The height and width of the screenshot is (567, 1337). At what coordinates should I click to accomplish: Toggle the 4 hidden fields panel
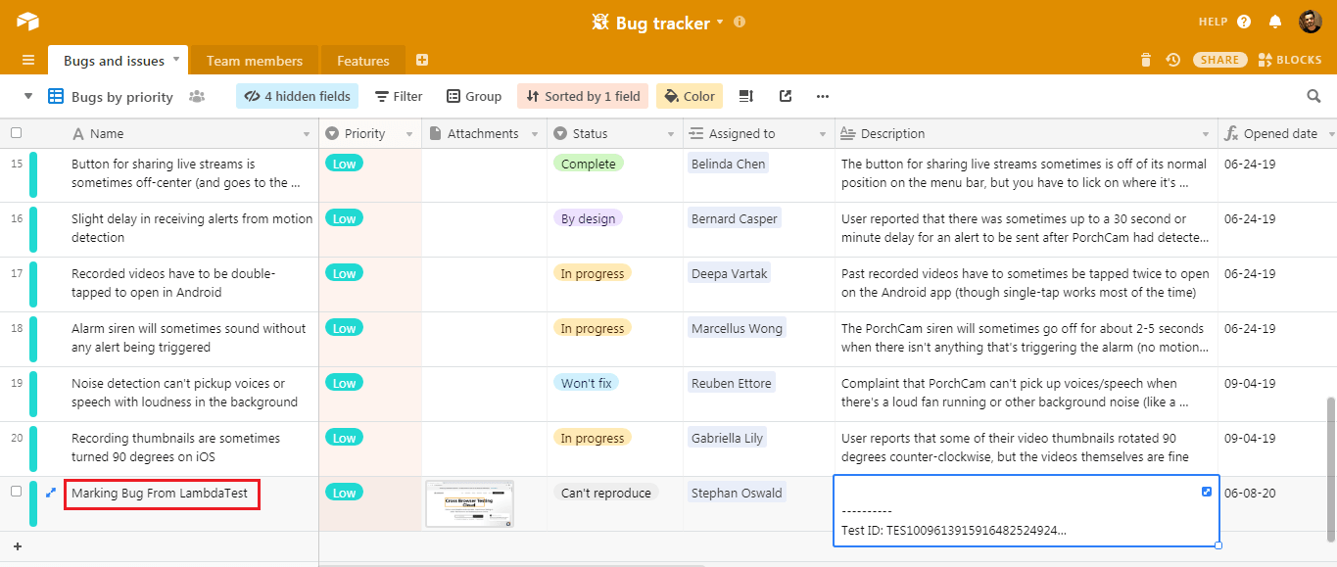coord(297,95)
